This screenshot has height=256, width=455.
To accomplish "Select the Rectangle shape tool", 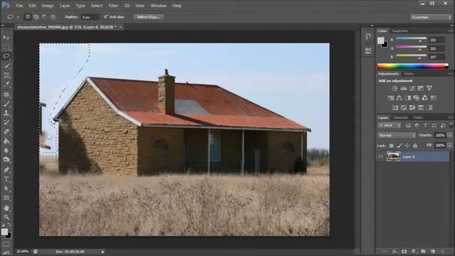I will pyautogui.click(x=6, y=198).
